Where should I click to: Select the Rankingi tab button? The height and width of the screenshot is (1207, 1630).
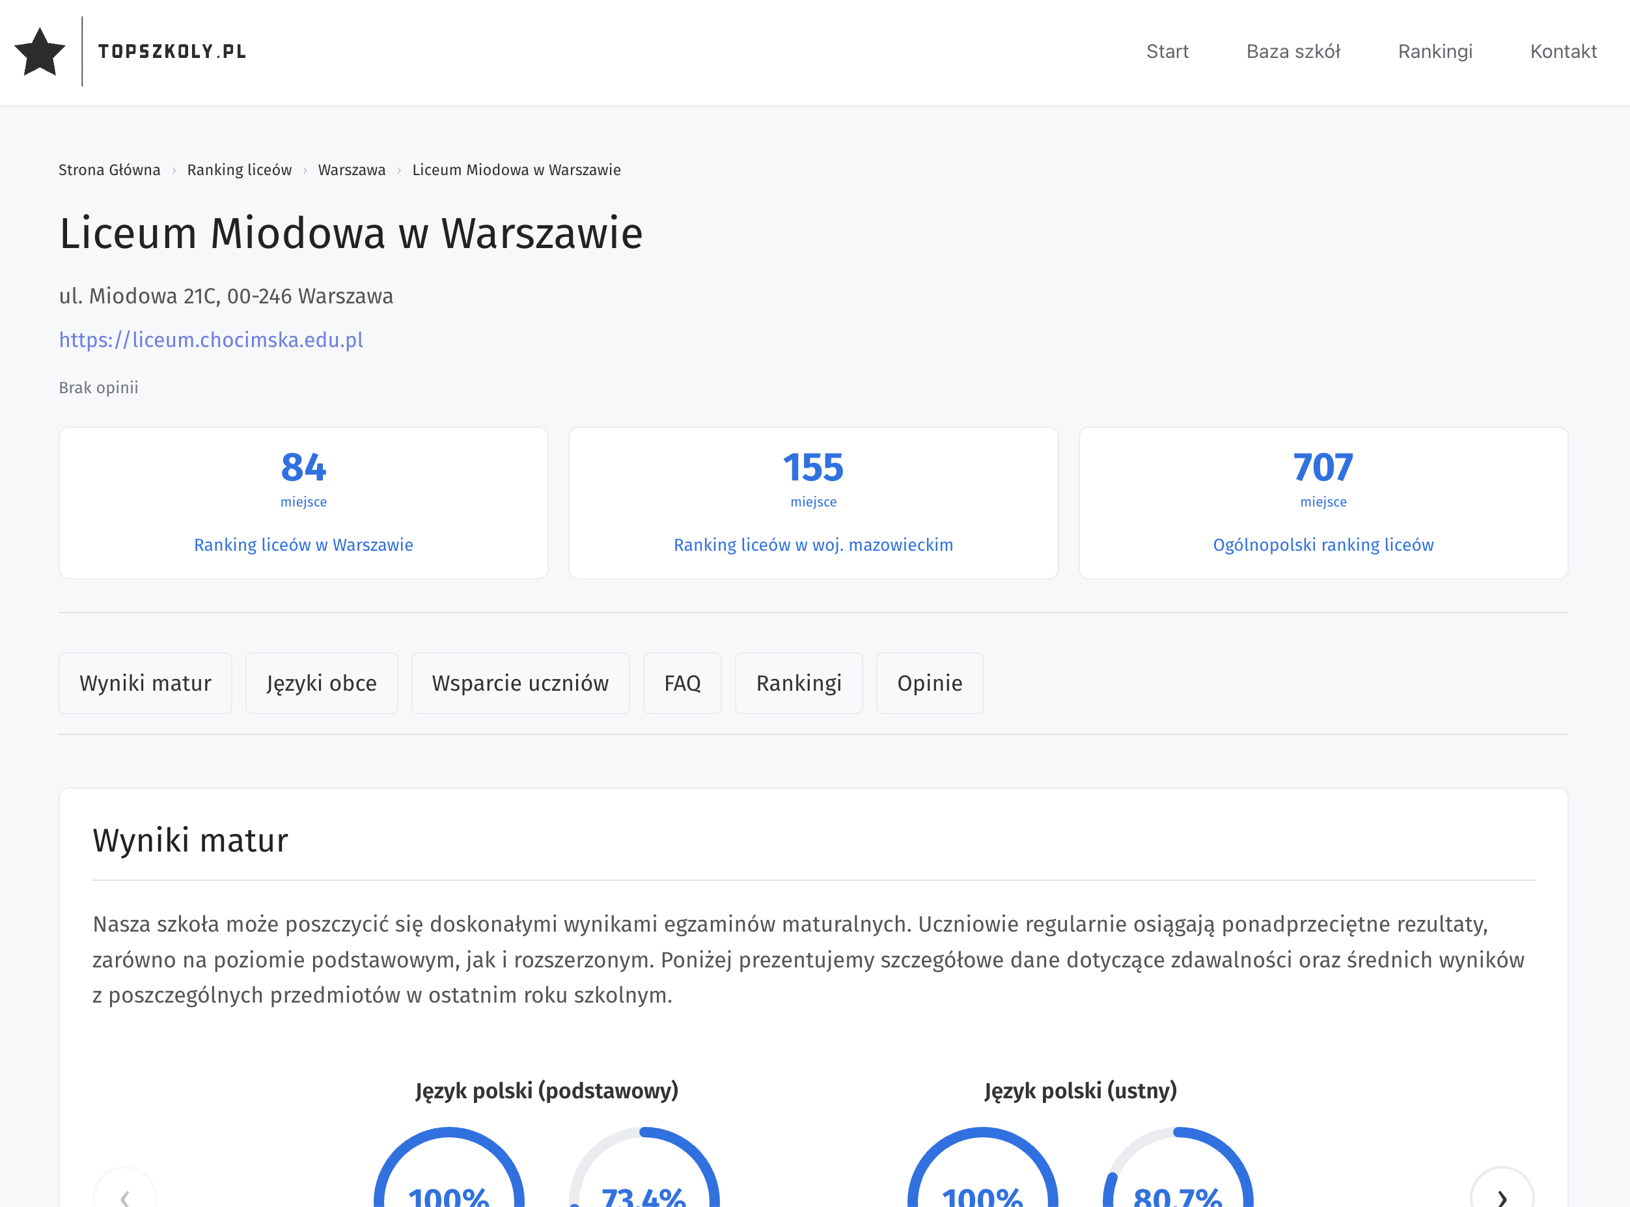(799, 683)
